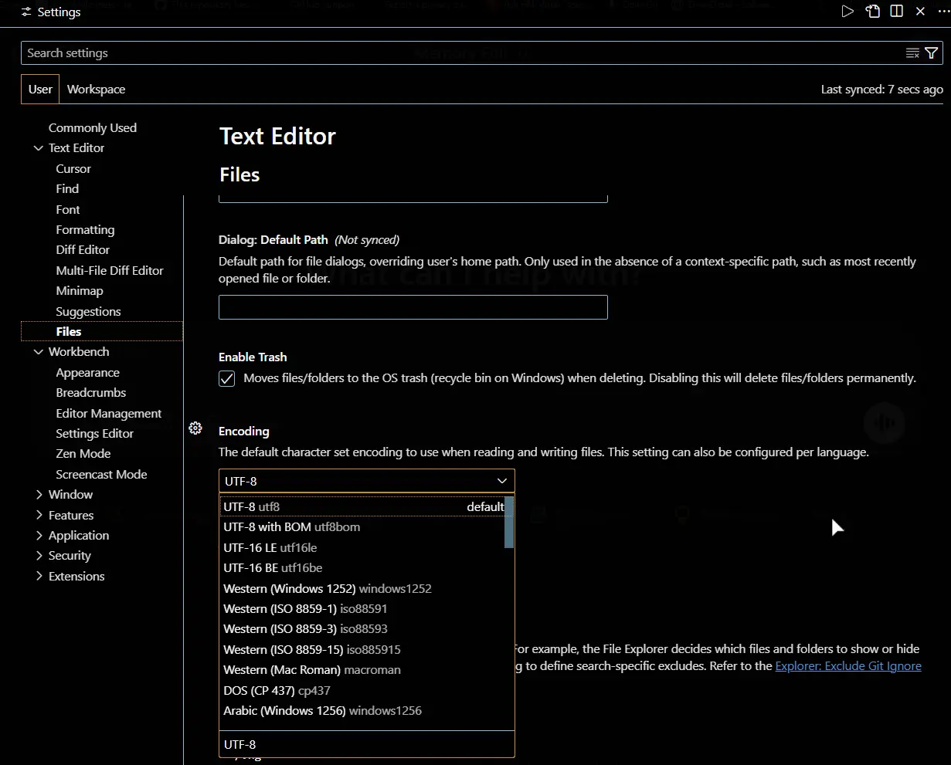This screenshot has width=951, height=765.
Task: Open gear menu beside Encoding setting
Action: tap(195, 428)
